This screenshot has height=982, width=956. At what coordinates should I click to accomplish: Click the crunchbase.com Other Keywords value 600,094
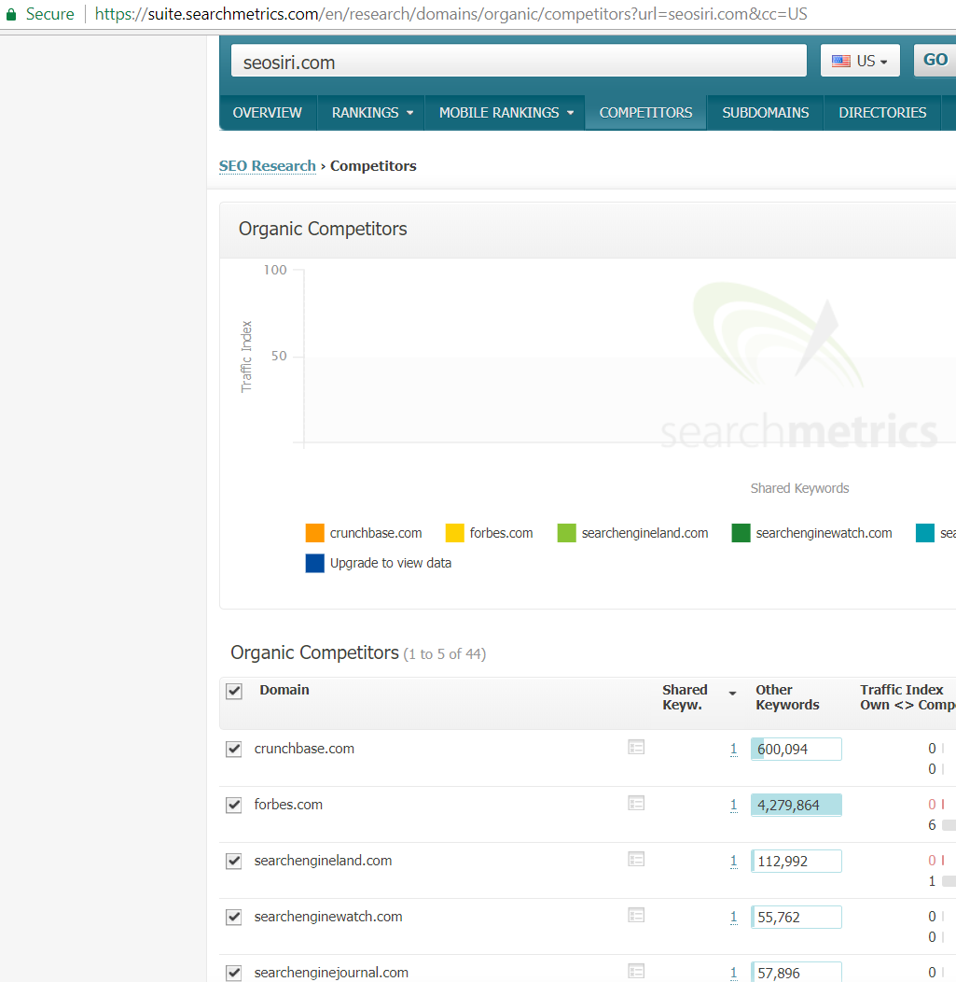click(x=796, y=749)
